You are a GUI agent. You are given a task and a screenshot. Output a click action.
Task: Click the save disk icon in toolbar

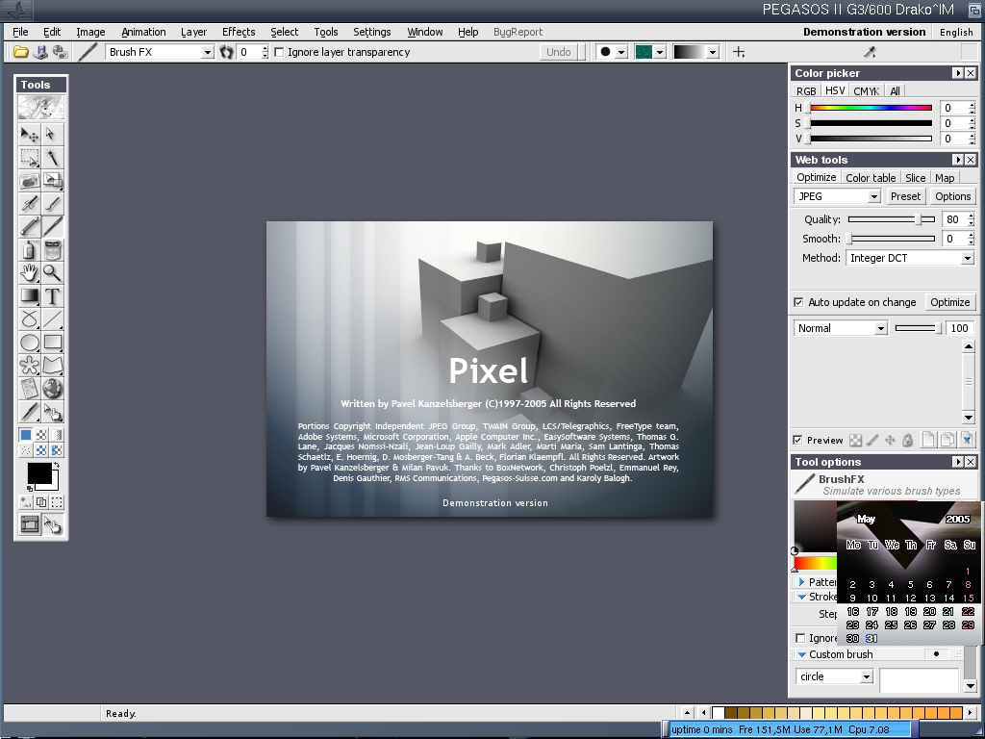point(40,52)
